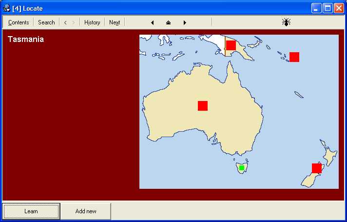Close the Locate window
Screen dimensions: 347x222
[339, 8]
